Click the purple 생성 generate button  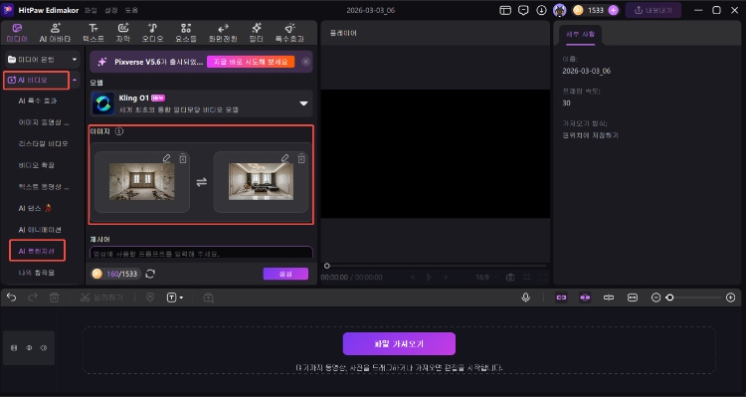click(285, 274)
